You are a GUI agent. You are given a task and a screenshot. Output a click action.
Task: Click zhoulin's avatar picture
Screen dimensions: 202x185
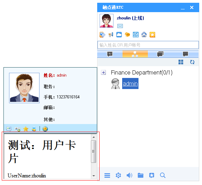[107, 21]
